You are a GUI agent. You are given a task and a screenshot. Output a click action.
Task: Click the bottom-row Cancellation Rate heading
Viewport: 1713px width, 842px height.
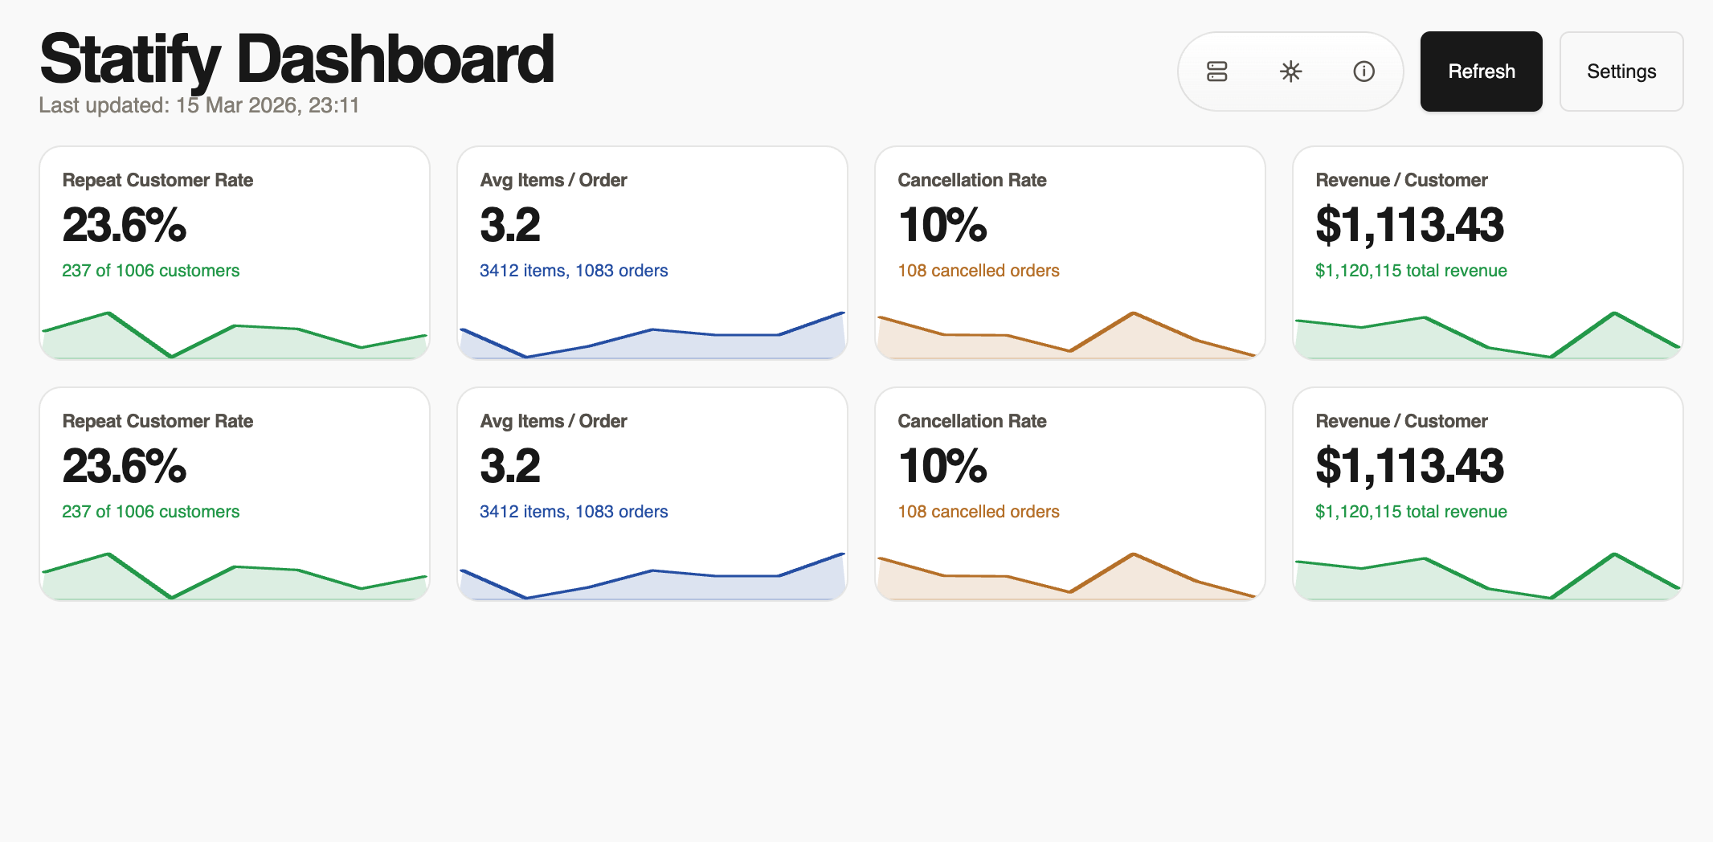pyautogui.click(x=971, y=421)
